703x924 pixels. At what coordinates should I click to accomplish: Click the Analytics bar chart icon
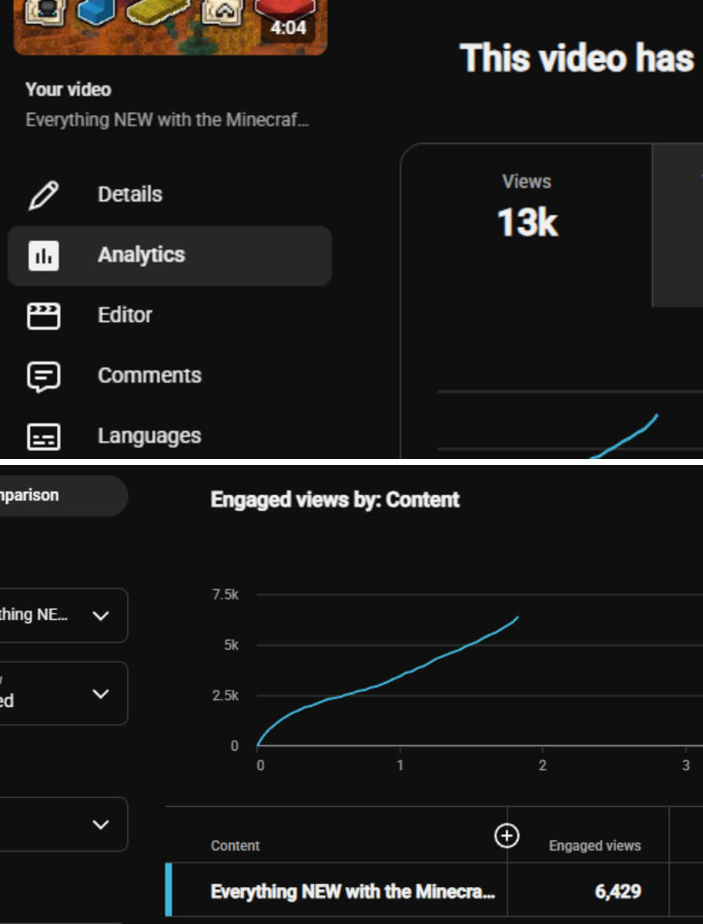[44, 256]
